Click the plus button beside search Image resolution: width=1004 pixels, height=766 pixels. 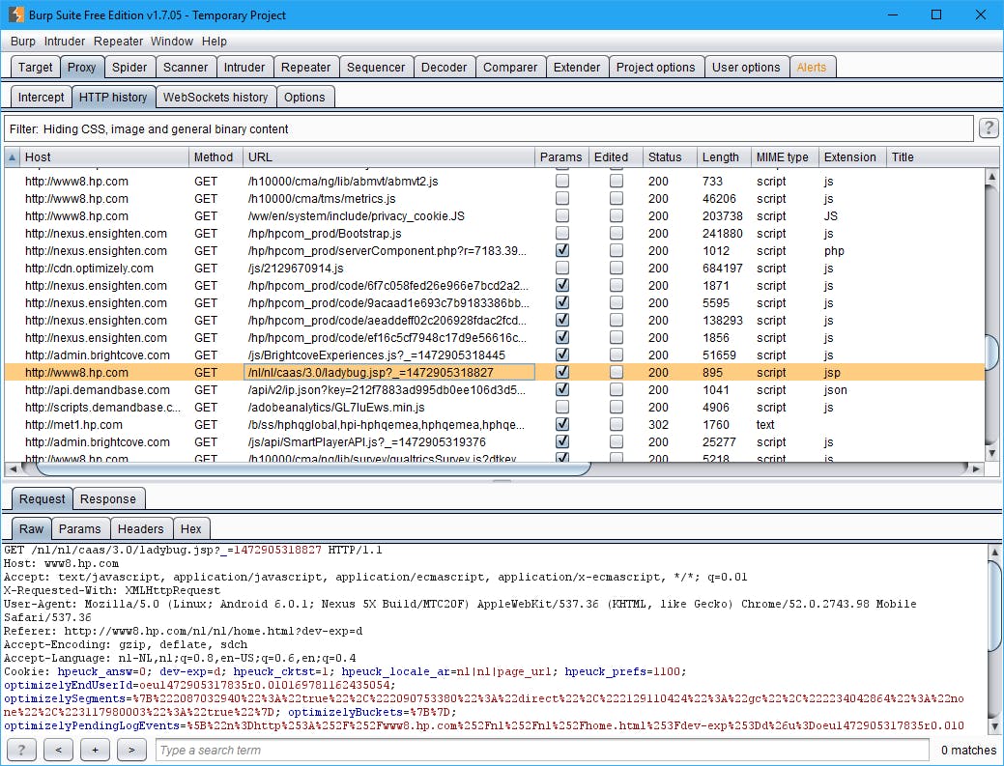pos(95,751)
